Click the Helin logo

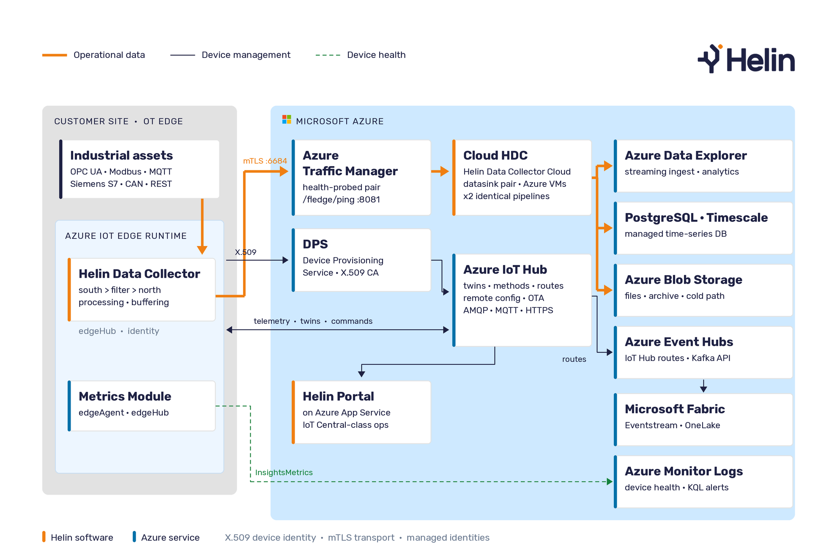pyautogui.click(x=746, y=59)
